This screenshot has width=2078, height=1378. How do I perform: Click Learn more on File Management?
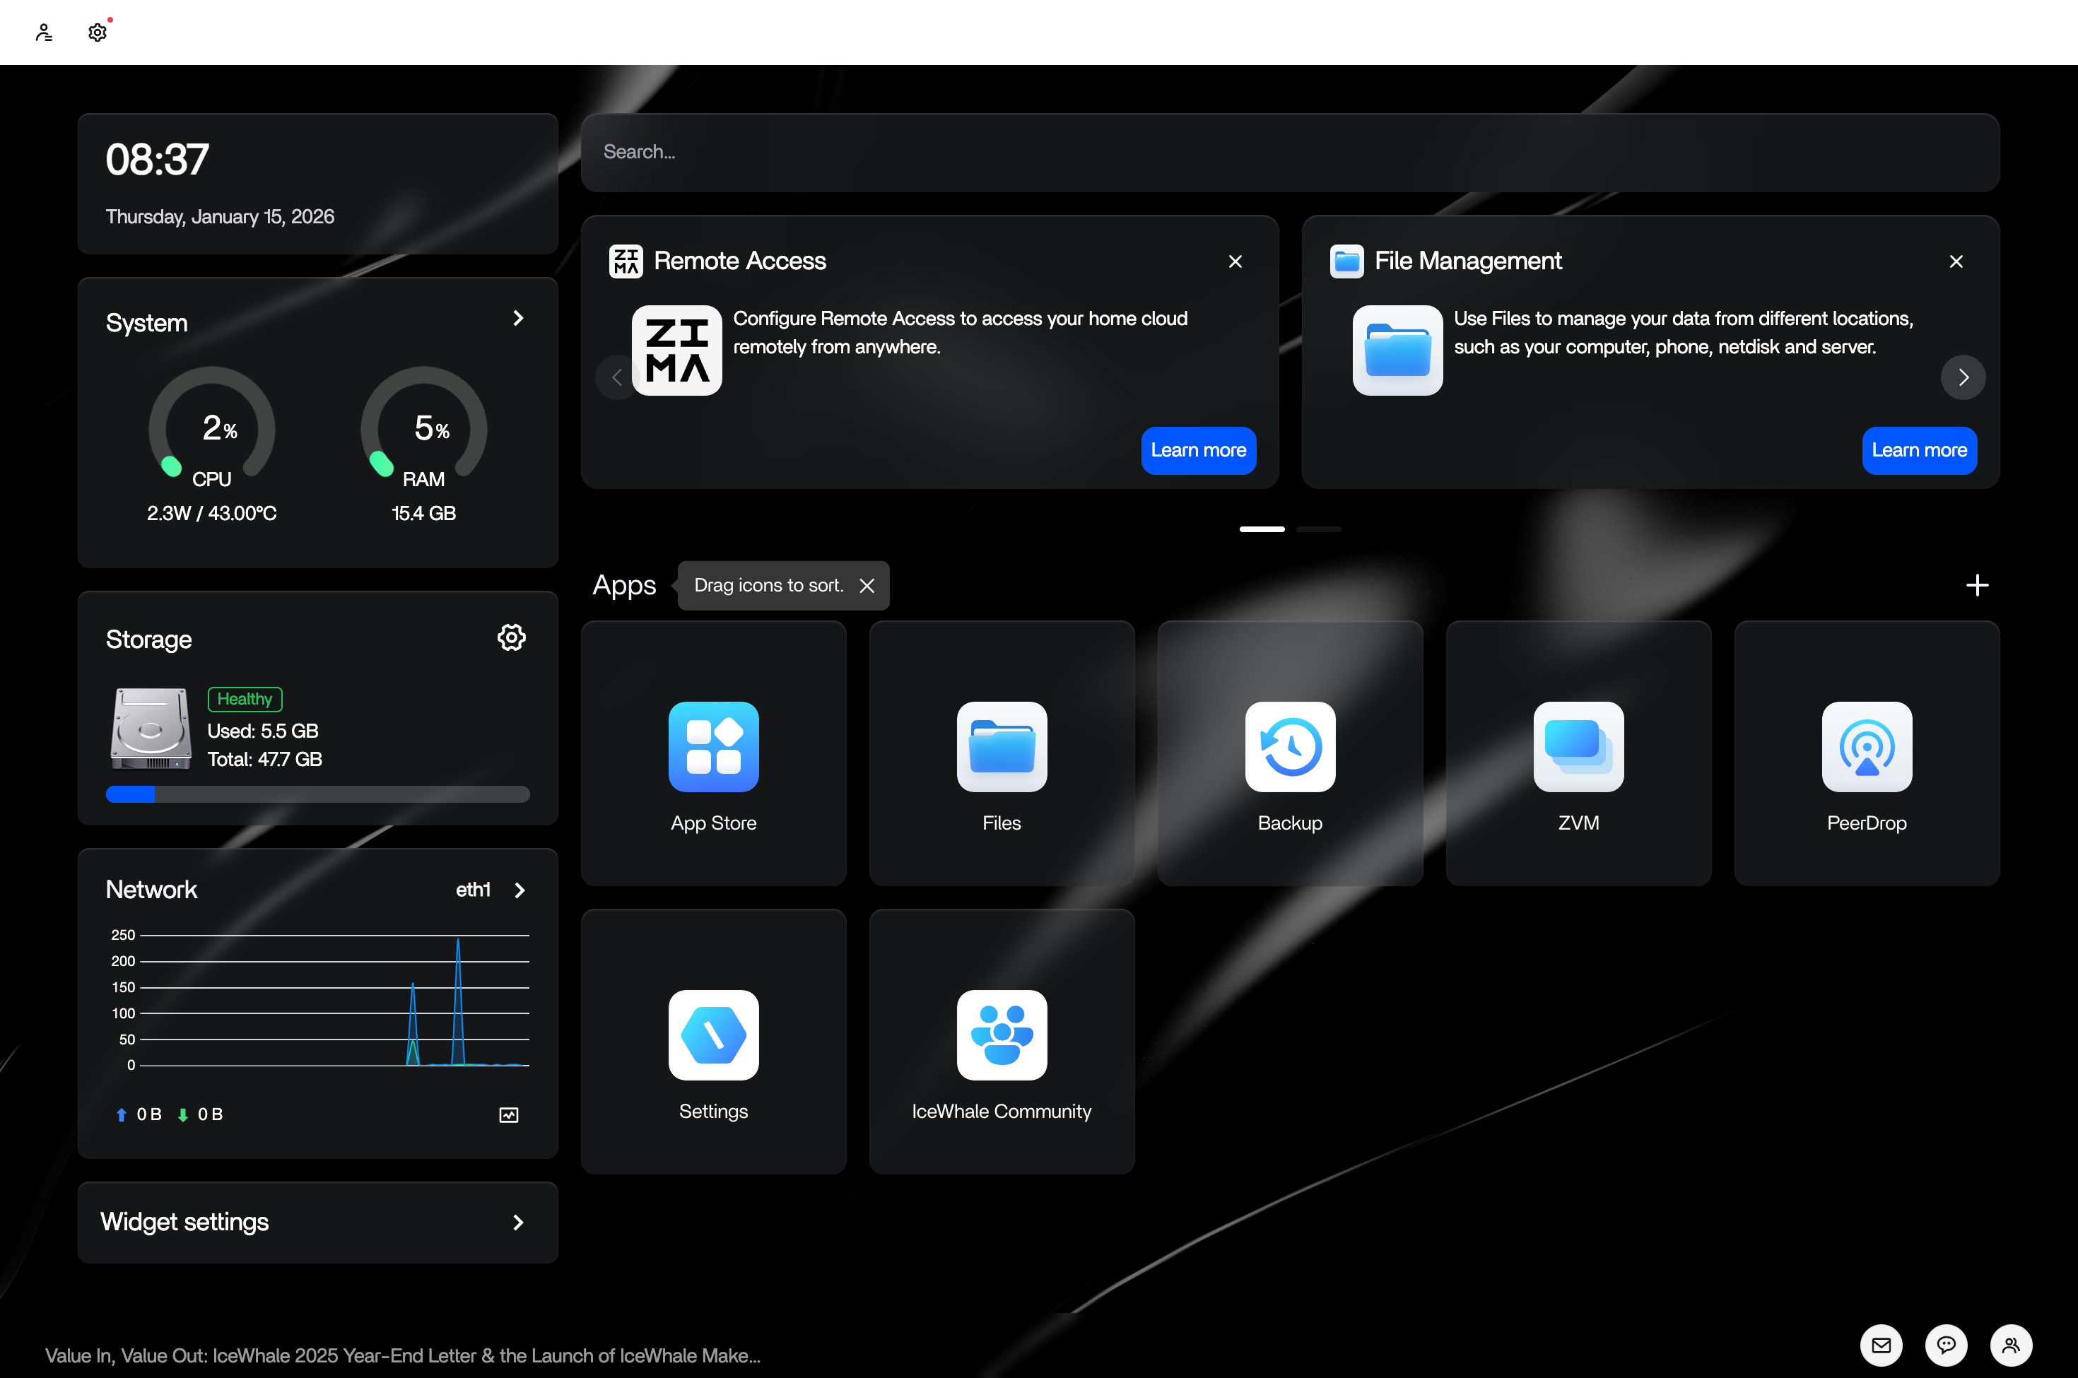[1919, 451]
